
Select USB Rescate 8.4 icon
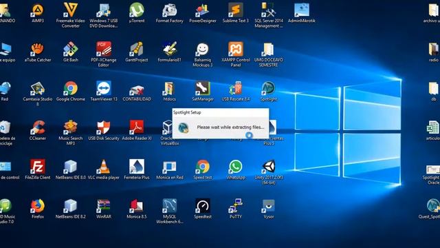(x=236, y=89)
